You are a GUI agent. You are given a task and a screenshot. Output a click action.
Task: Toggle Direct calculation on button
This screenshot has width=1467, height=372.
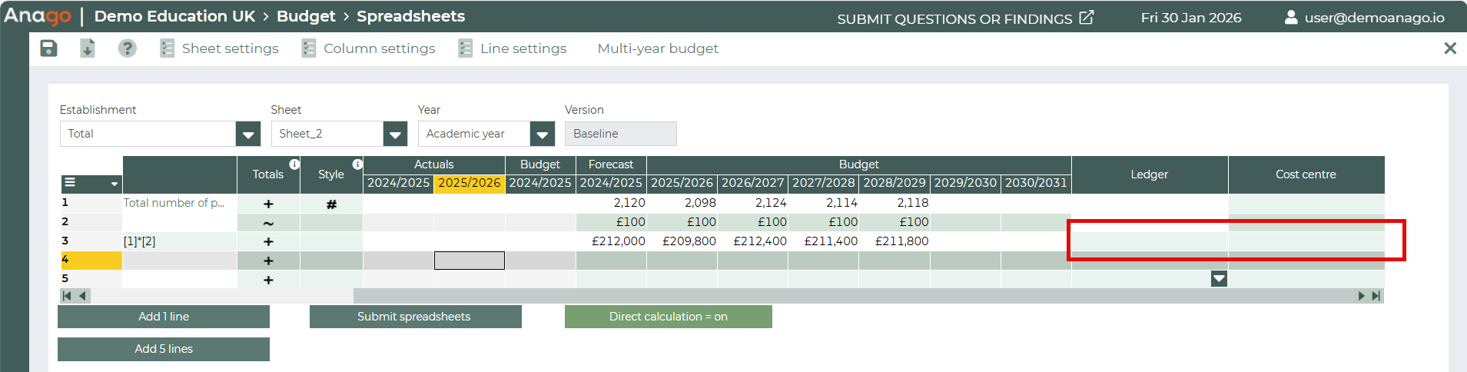click(668, 317)
